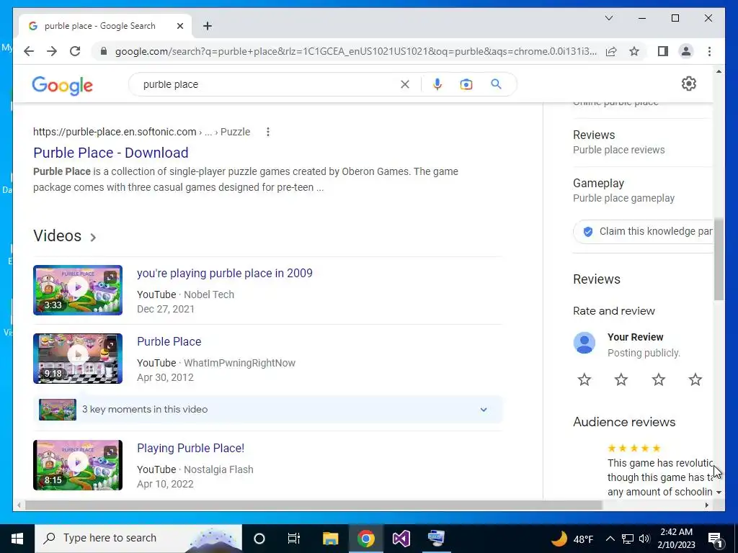
Task: Click taskbar Type here to search
Action: [x=138, y=539]
